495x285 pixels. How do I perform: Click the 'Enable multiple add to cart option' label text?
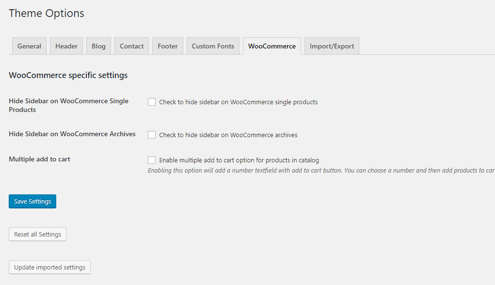click(239, 160)
